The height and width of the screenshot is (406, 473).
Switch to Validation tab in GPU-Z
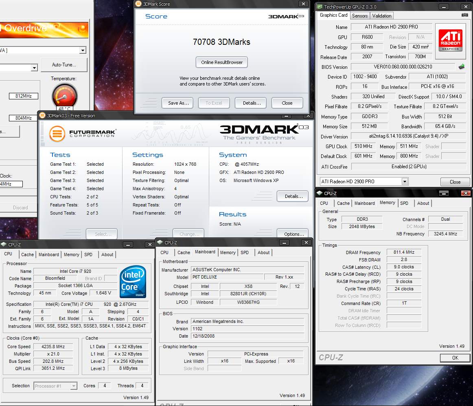tap(381, 16)
